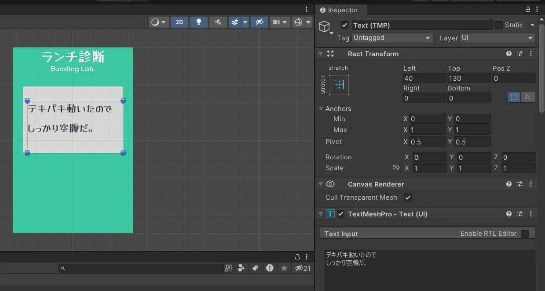Toggle the Scene gizmos globe icon

298,22
